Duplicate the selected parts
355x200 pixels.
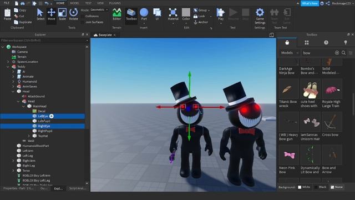23,22
